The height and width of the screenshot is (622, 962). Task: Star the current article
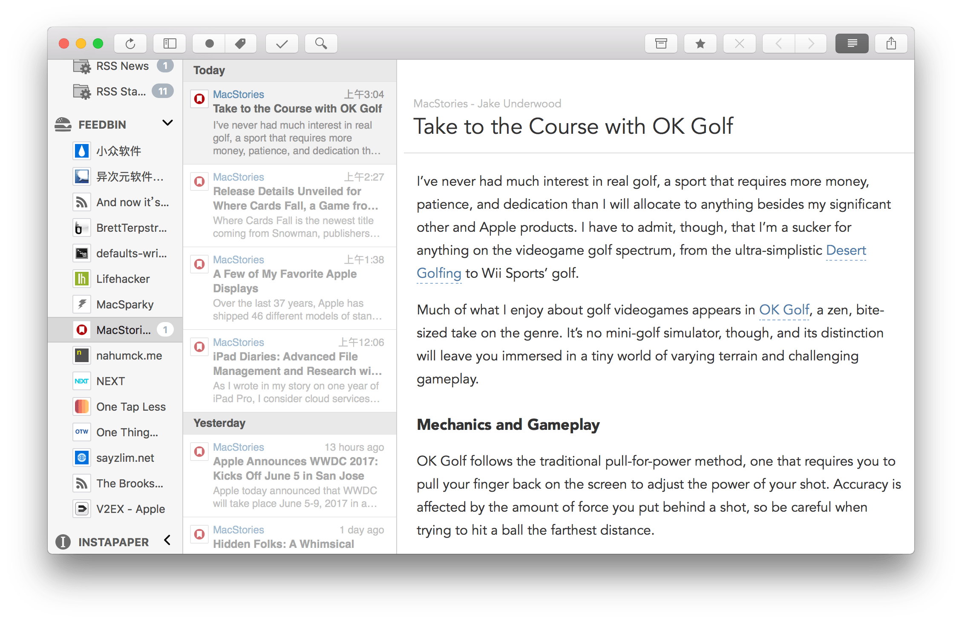tap(700, 43)
